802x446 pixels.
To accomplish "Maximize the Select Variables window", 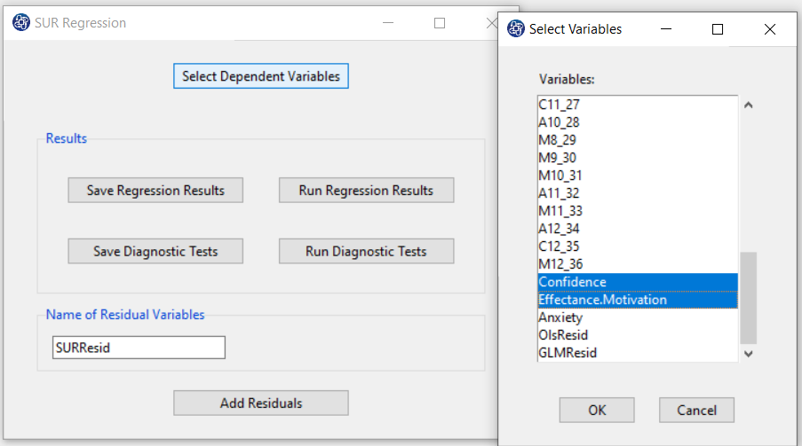I will pos(718,29).
